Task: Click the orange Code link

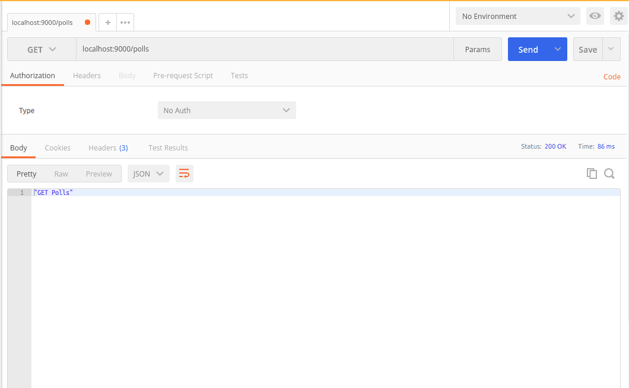Action: pos(612,76)
